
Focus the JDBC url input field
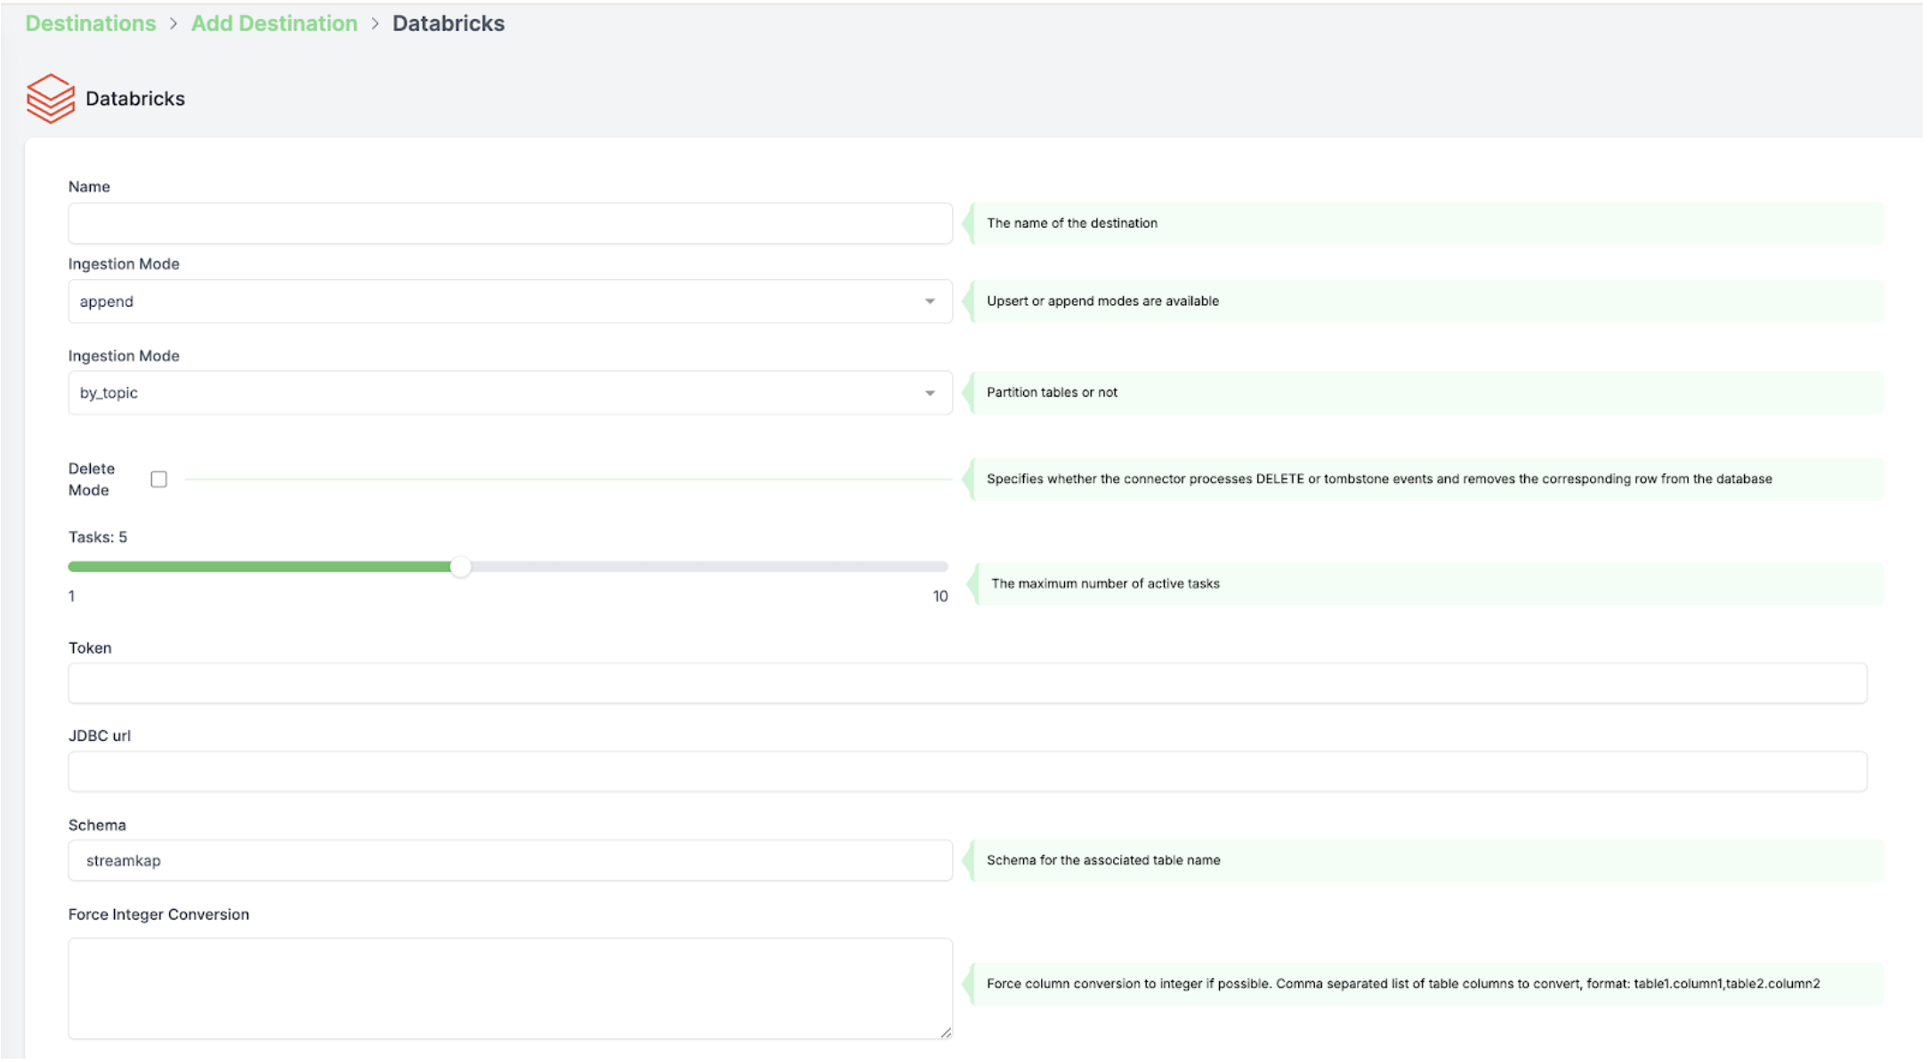(x=967, y=772)
